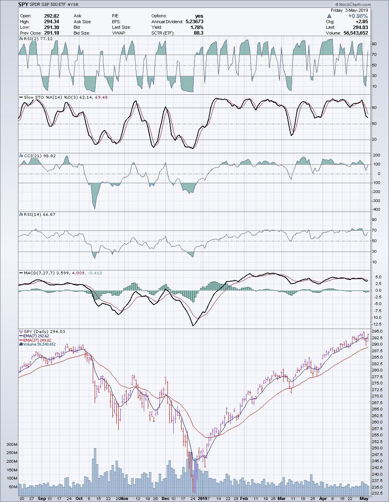Screen dimensions: 389x502
Task: Click the blue EMA(7) color line marker
Action: point(20,336)
